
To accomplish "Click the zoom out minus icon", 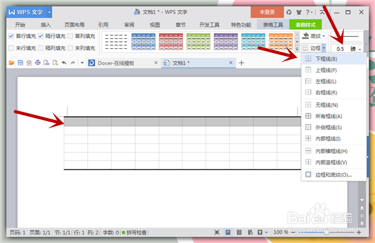I will click(293, 232).
